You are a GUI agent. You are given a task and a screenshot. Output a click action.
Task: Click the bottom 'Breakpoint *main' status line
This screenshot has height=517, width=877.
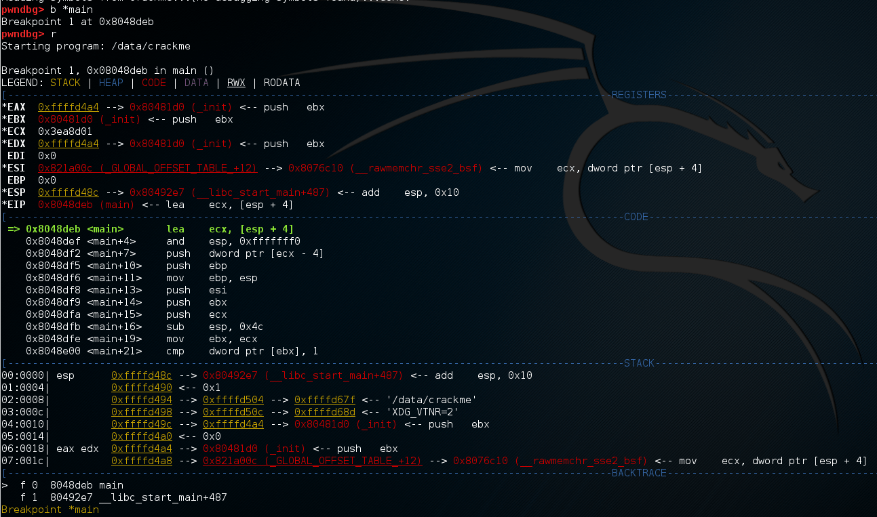coord(50,510)
